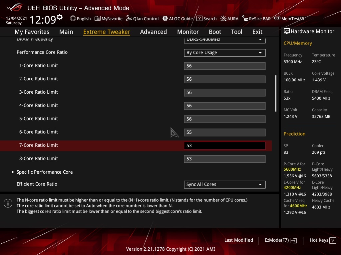Click the ROG logo icon
The image size is (341, 255).
coord(14,7)
